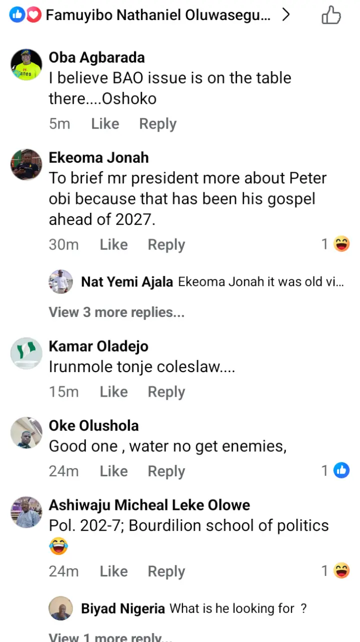This screenshot has height=642, width=360.
Task: Like Oba Agbarada's comment
Action: click(x=105, y=124)
